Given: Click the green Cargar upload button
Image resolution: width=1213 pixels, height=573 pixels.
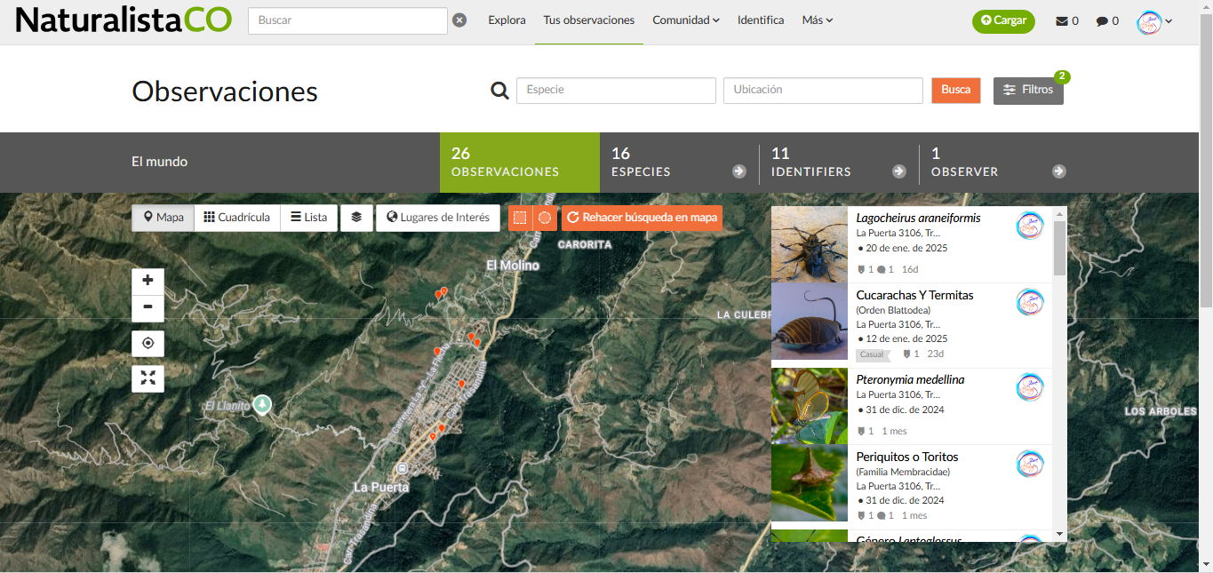Looking at the screenshot, I should (1003, 21).
